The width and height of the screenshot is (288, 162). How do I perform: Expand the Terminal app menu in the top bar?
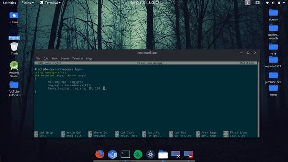coord(50,3)
